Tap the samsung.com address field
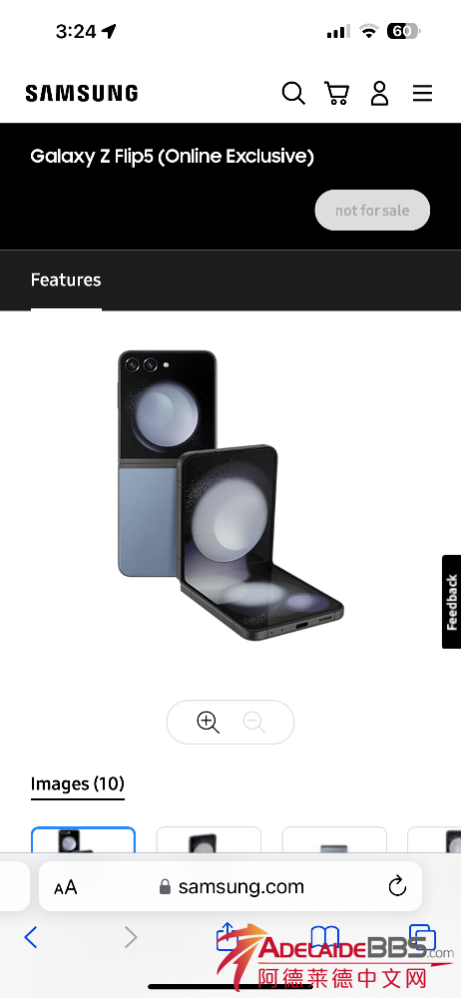The image size is (461, 998). pyautogui.click(x=230, y=886)
